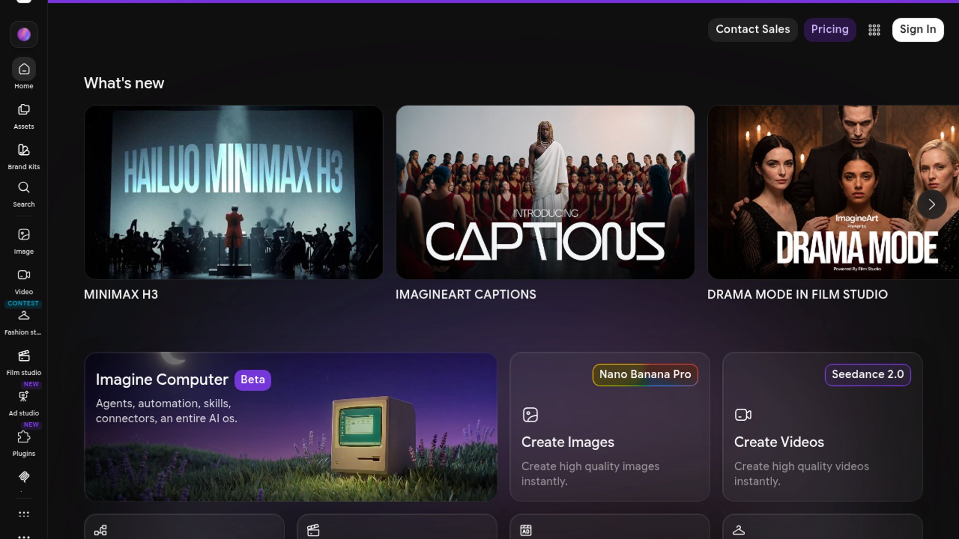Show next What's new items with arrow

[932, 204]
